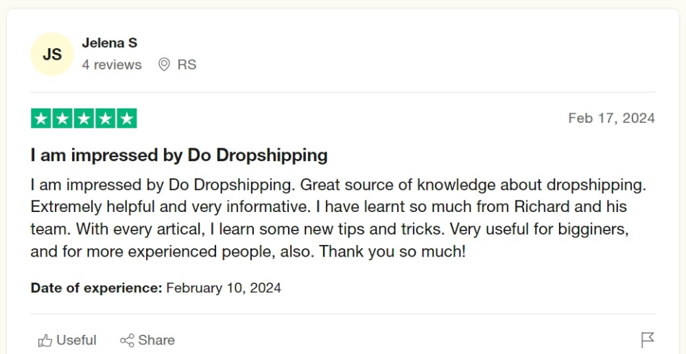This screenshot has height=354, width=686.
Task: Click the review body paragraph text
Action: tap(338, 218)
